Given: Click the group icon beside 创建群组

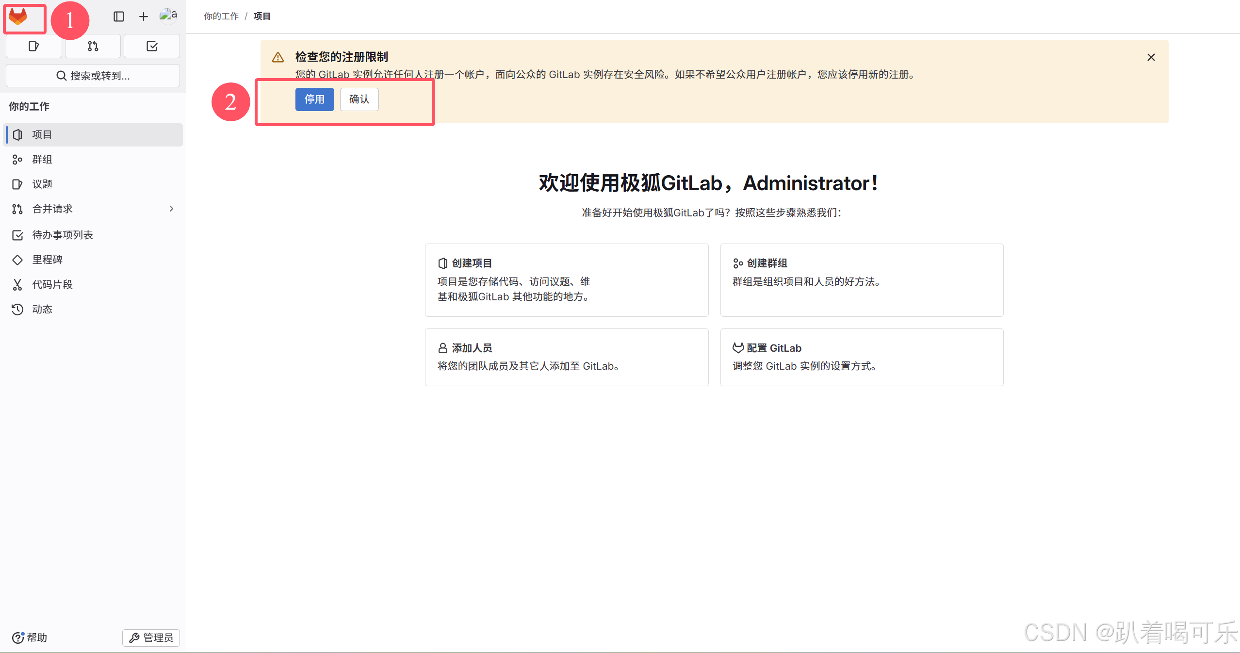Looking at the screenshot, I should pos(738,263).
